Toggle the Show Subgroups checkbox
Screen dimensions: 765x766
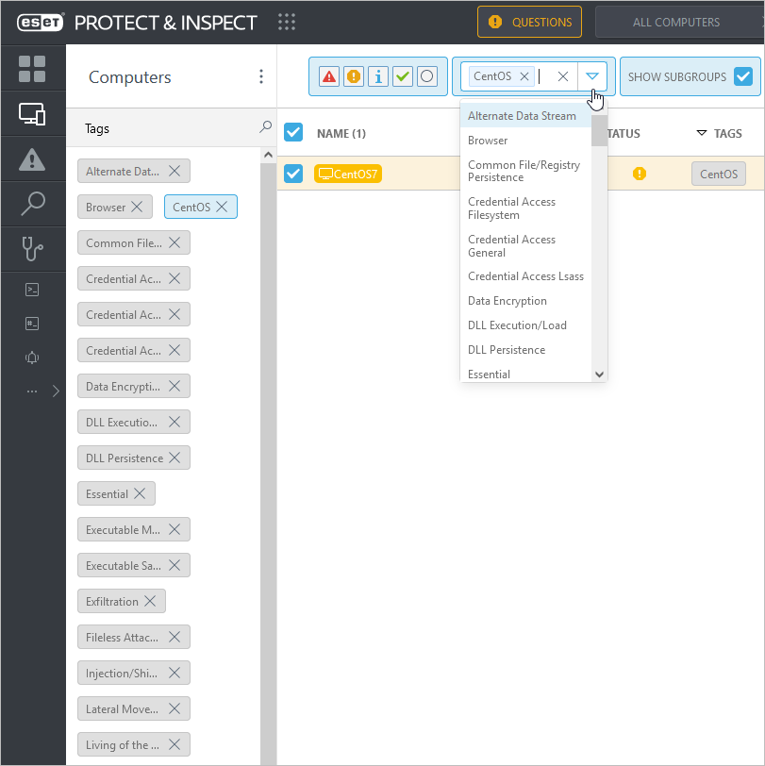click(x=743, y=76)
